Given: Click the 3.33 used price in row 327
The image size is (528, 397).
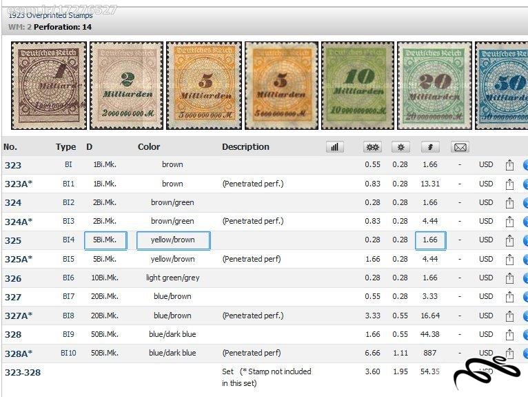Looking at the screenshot, I should (430, 296).
